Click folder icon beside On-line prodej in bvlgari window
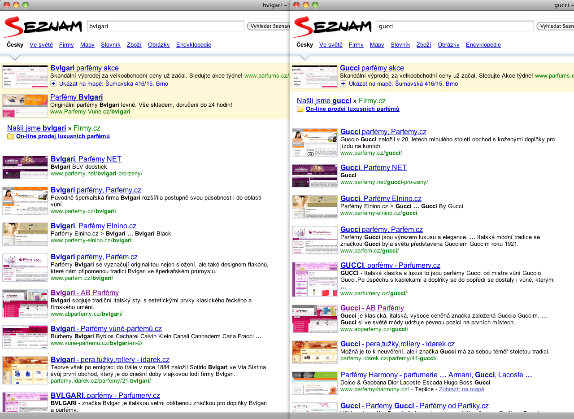 coord(10,136)
